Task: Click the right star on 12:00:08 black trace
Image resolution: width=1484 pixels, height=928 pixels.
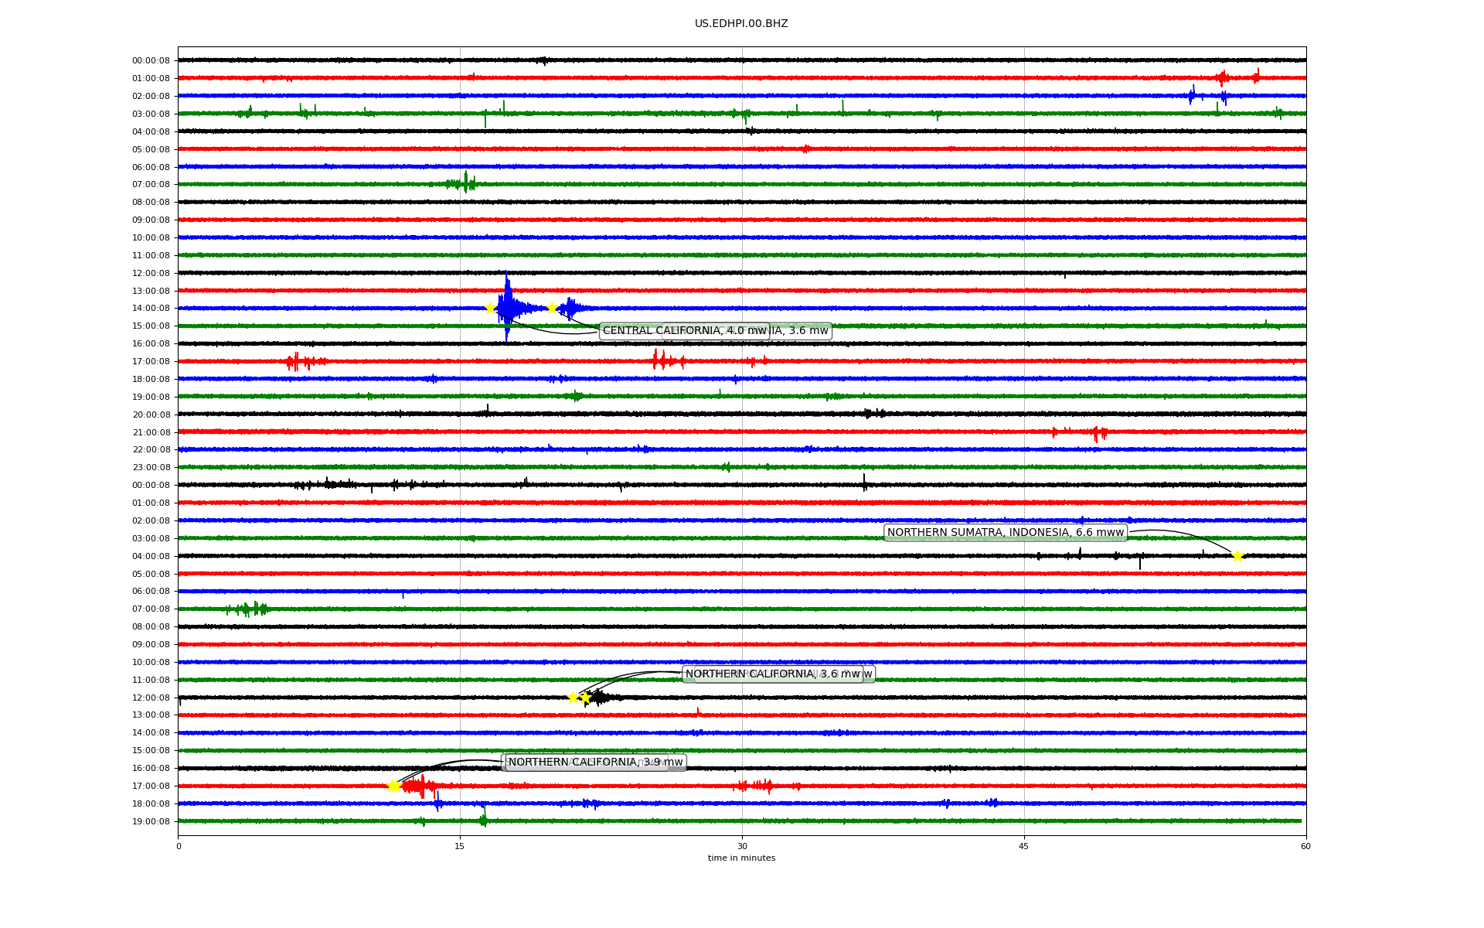Action: pos(586,698)
